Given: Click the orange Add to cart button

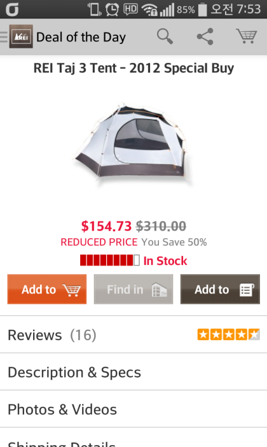Looking at the screenshot, I should point(47,289).
